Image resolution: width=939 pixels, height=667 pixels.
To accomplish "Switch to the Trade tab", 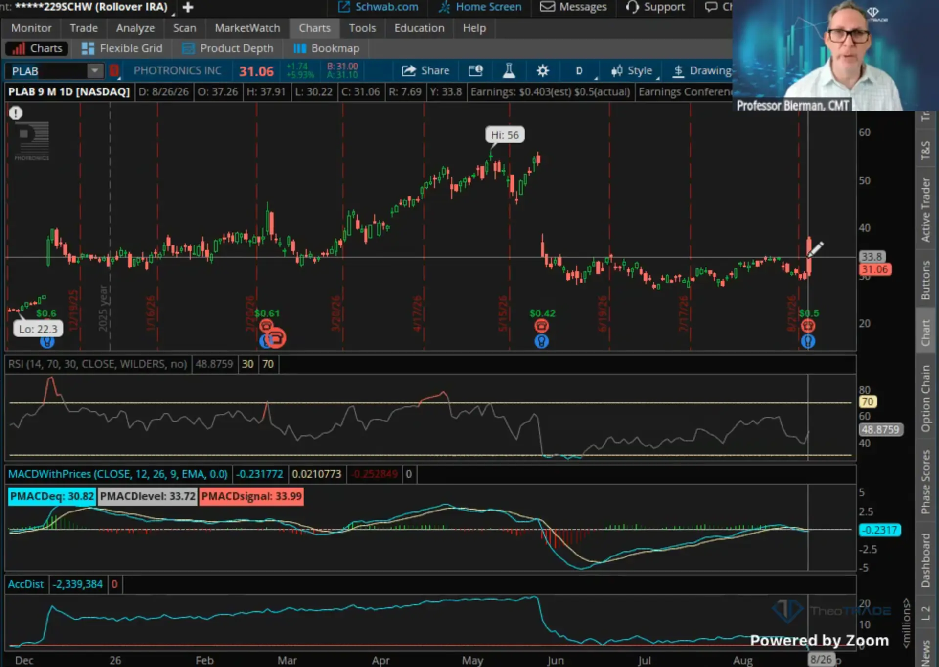I will click(84, 28).
